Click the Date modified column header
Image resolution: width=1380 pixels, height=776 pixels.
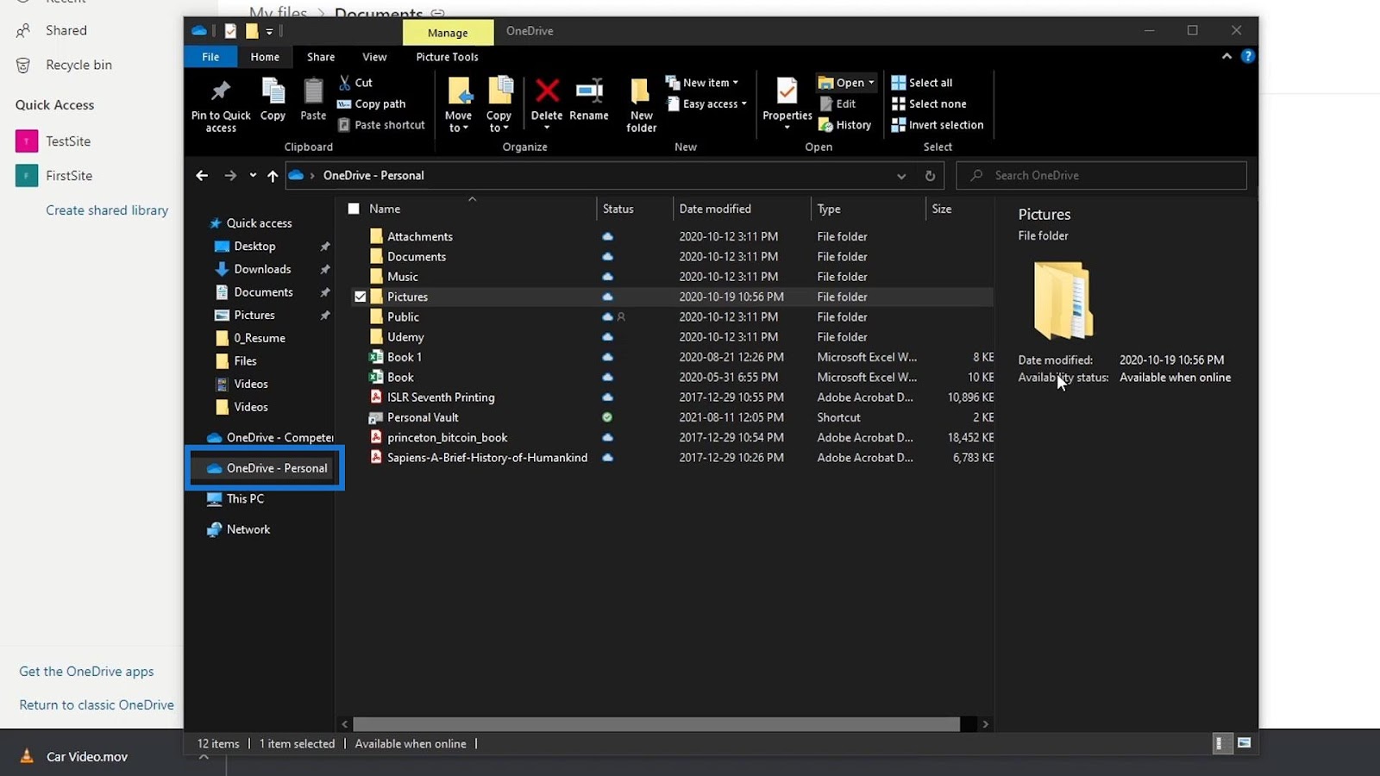click(715, 209)
